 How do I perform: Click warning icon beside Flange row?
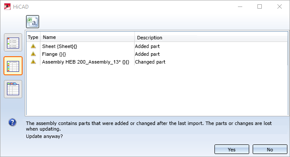point(33,54)
